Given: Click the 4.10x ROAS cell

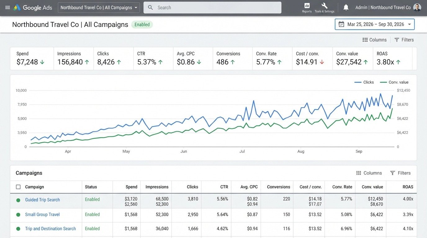Looking at the screenshot, I should (408, 229).
